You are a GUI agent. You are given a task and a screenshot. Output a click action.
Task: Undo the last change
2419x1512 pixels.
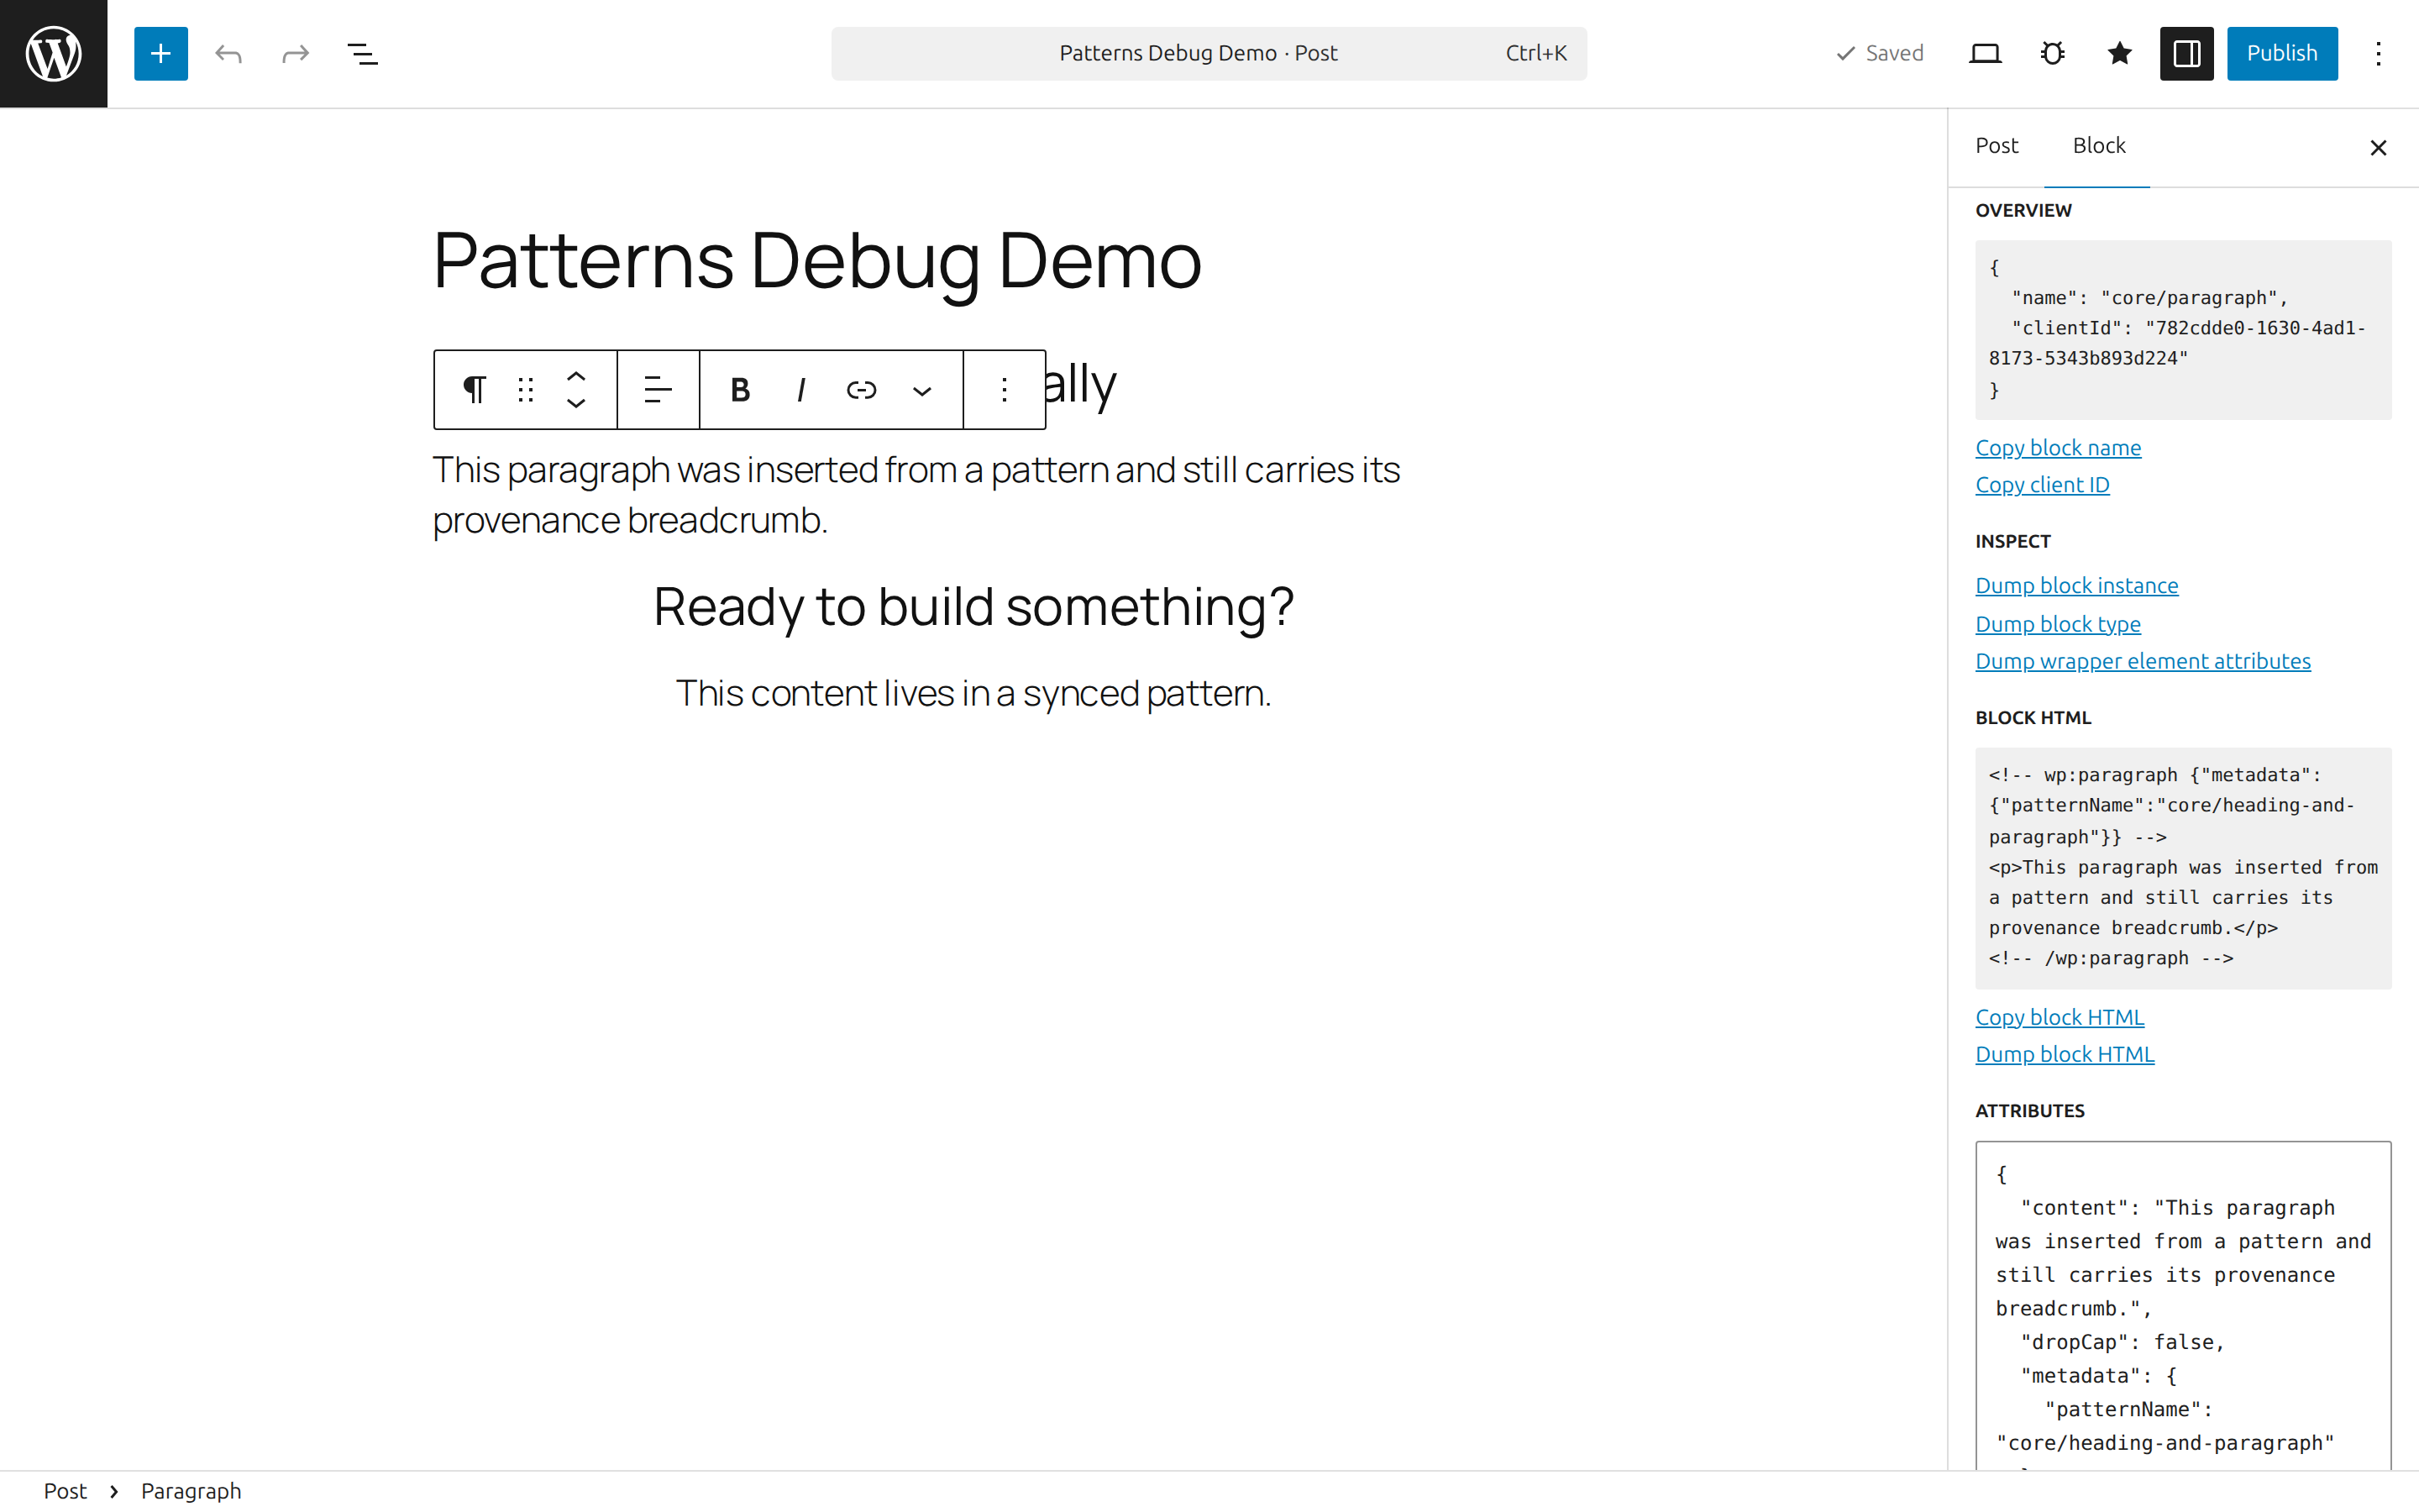tap(228, 53)
